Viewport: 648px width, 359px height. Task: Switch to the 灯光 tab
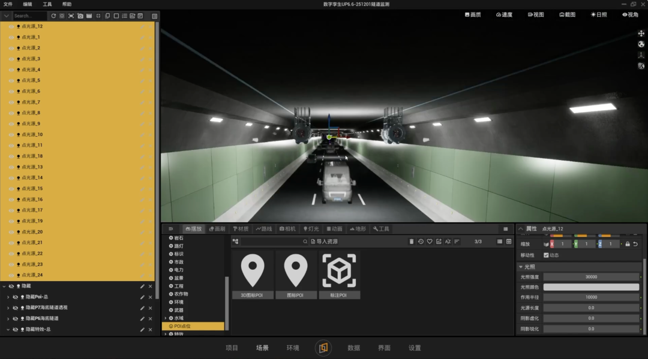[x=311, y=228]
